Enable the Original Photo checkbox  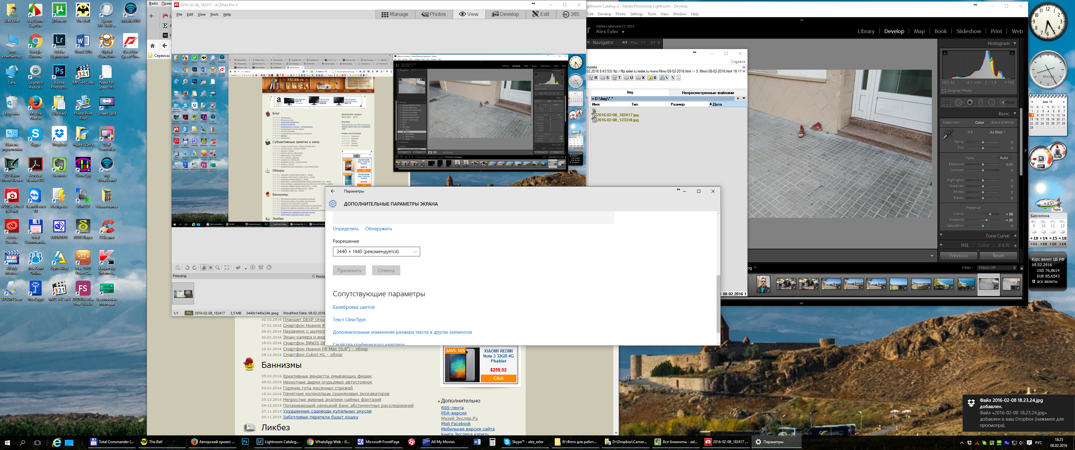(944, 91)
